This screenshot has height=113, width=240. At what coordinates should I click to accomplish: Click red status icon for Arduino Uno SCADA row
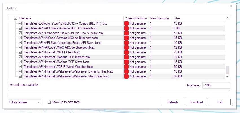(x=126, y=33)
